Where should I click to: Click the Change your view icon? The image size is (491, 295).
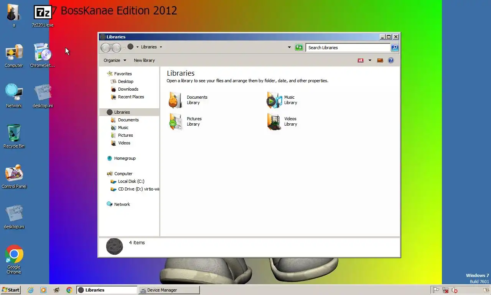pos(361,60)
